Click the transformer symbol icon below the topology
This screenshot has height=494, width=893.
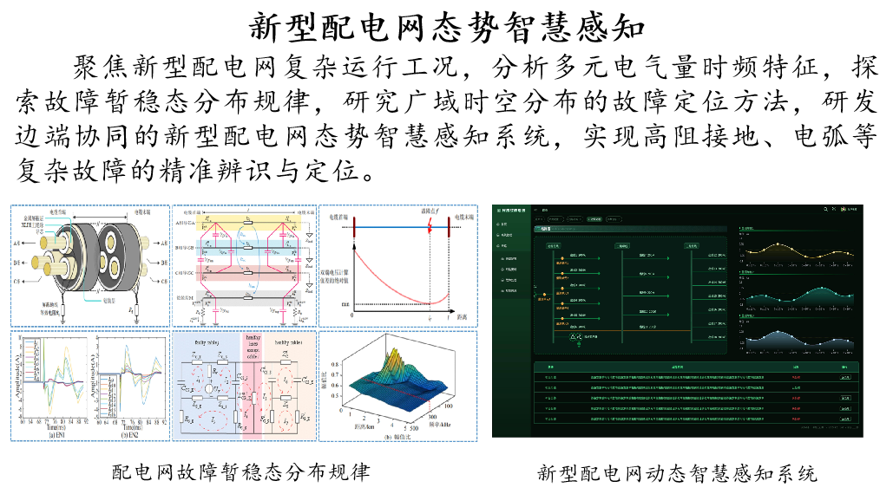pos(576,335)
